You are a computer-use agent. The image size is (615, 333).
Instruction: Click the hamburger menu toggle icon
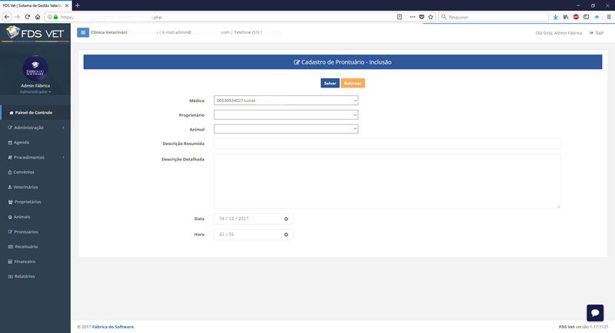[83, 32]
